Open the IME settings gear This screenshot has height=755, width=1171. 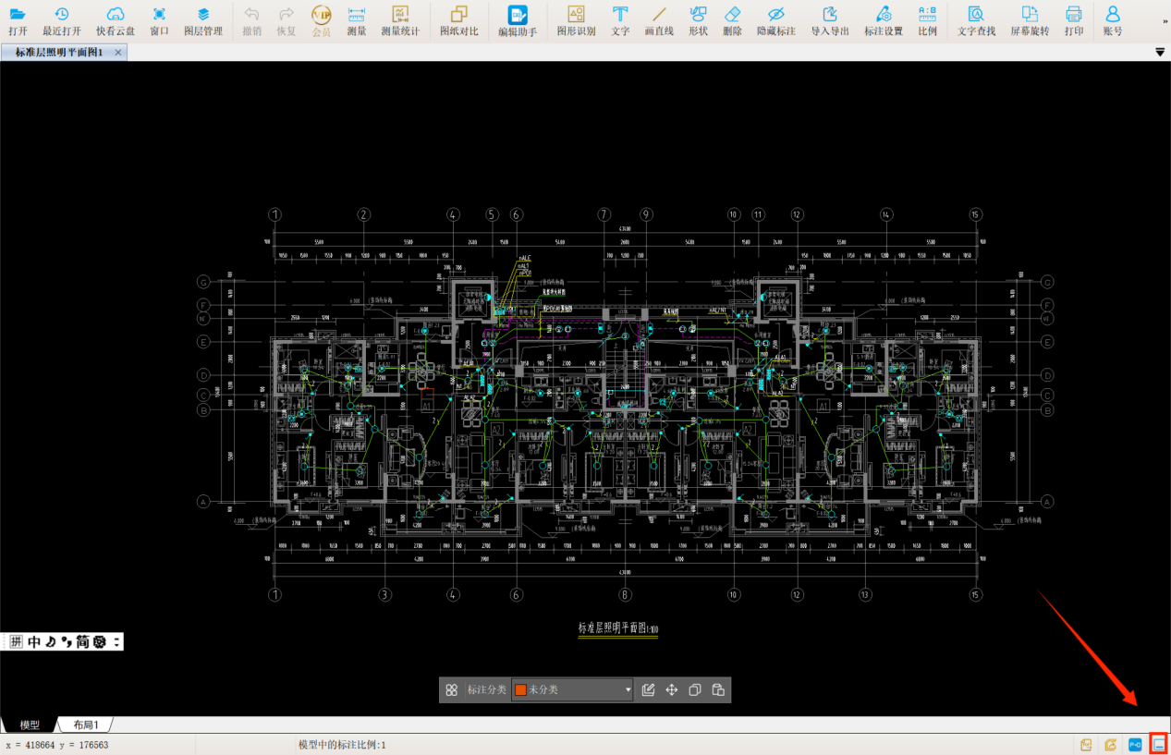point(99,642)
